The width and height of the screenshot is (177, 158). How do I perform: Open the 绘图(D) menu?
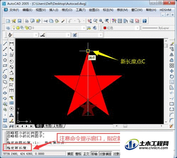click(x=94, y=10)
